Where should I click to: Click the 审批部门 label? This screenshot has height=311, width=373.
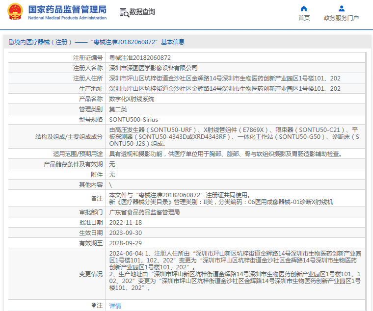tap(91, 212)
